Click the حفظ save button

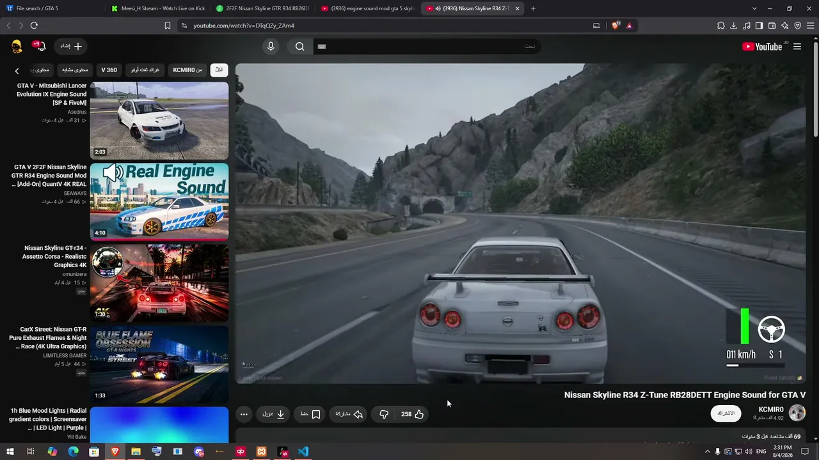(x=310, y=414)
